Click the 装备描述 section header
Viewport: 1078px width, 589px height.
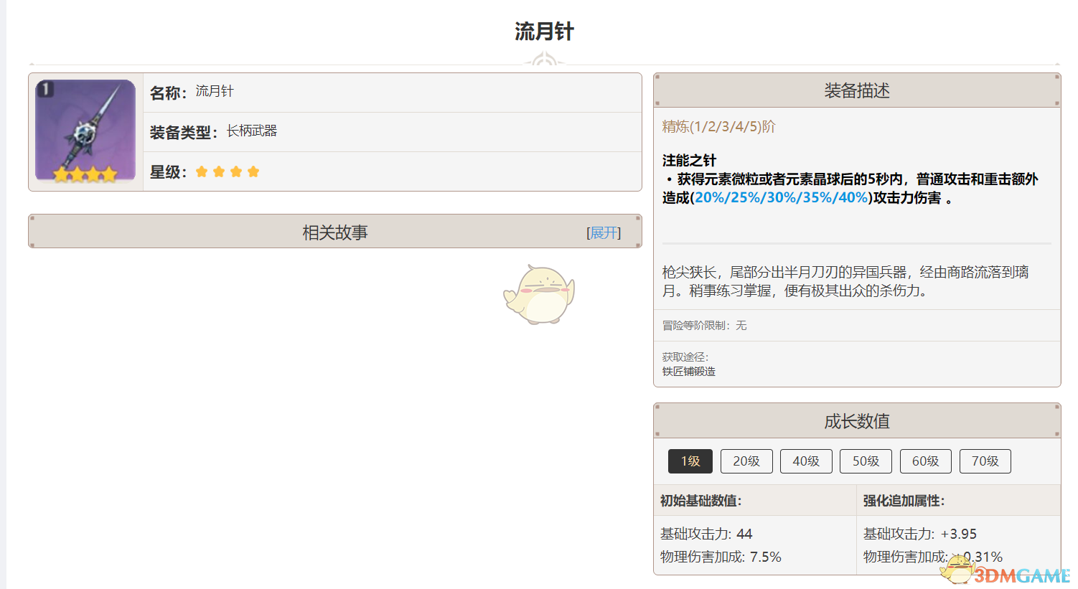[x=857, y=90]
